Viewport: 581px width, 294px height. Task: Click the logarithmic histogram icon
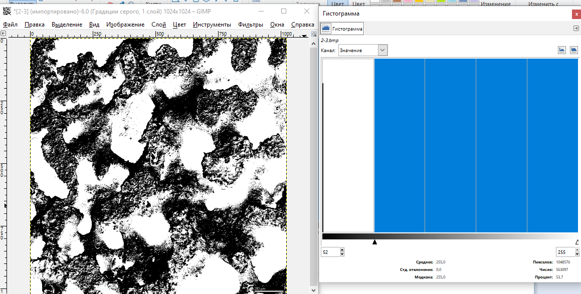click(573, 50)
